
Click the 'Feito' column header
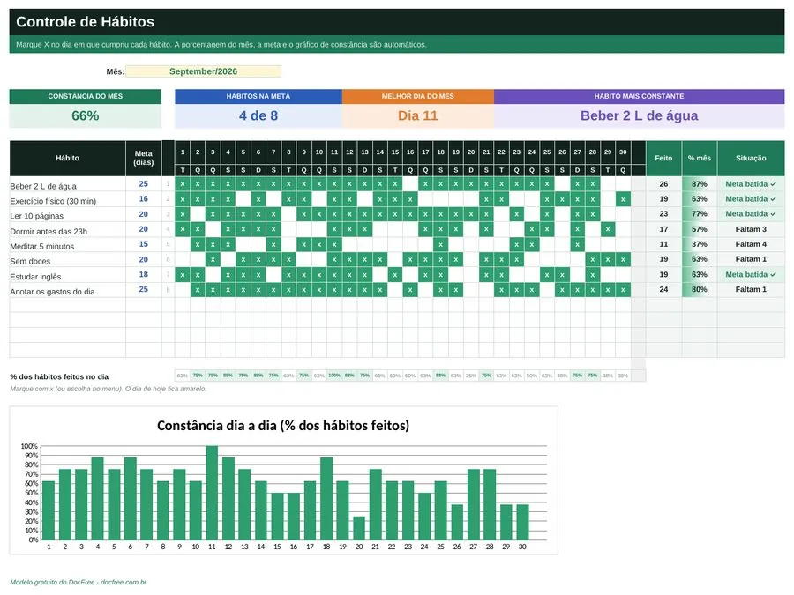pyautogui.click(x=663, y=158)
